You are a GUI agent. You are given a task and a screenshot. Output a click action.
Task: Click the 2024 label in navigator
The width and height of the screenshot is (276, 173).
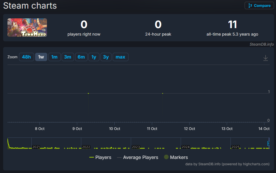[x=186, y=147]
